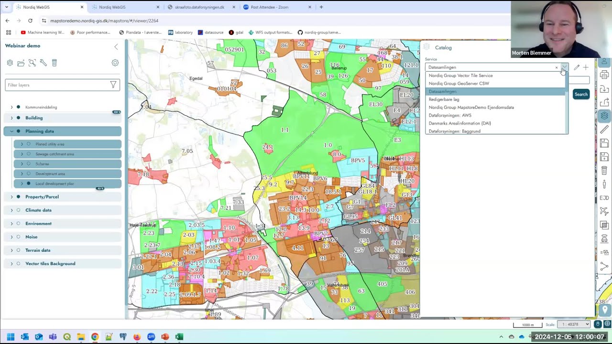The height and width of the screenshot is (344, 612).
Task: Collapse the Webinar demo side panel
Action: point(116,46)
